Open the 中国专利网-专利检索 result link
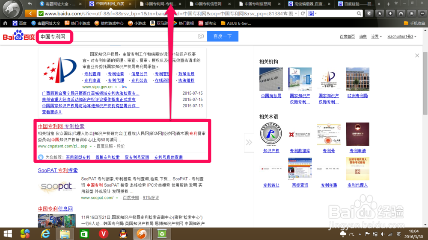Viewport: 428px width, 240px height. (x=61, y=126)
